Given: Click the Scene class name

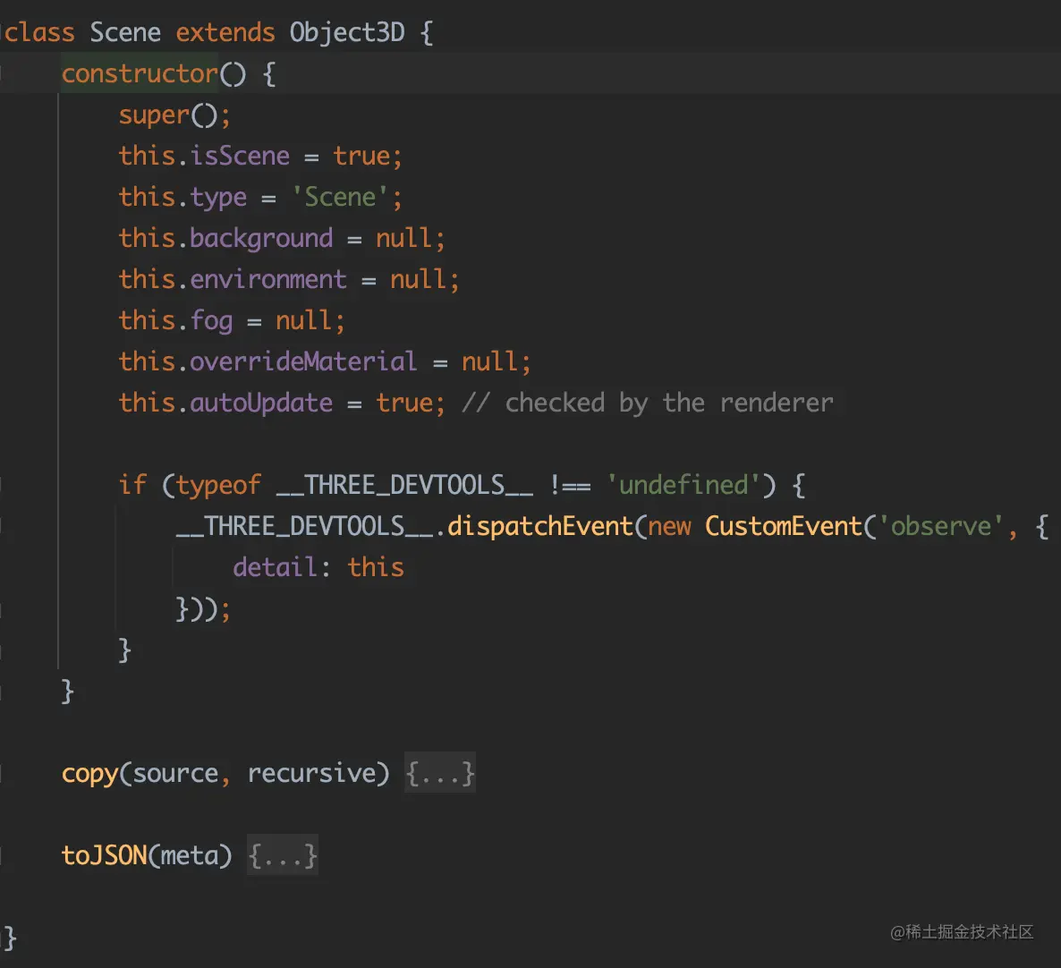Looking at the screenshot, I should 125,32.
